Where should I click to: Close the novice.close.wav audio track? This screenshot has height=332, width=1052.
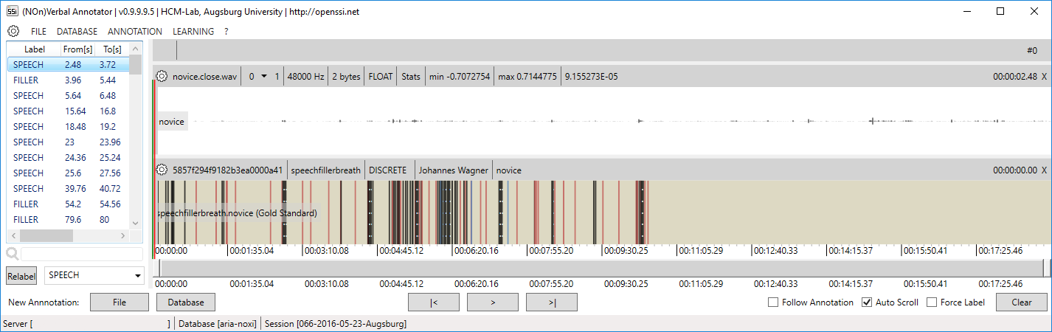1044,77
